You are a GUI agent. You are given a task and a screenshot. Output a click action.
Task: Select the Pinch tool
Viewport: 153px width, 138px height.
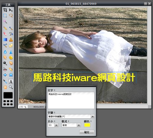[11, 75]
